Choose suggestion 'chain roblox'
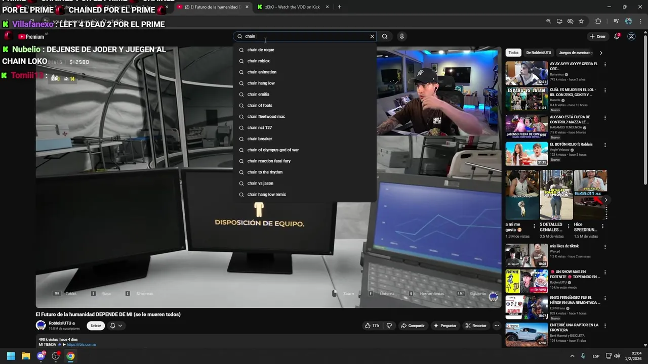The width and height of the screenshot is (648, 364). 304,61
